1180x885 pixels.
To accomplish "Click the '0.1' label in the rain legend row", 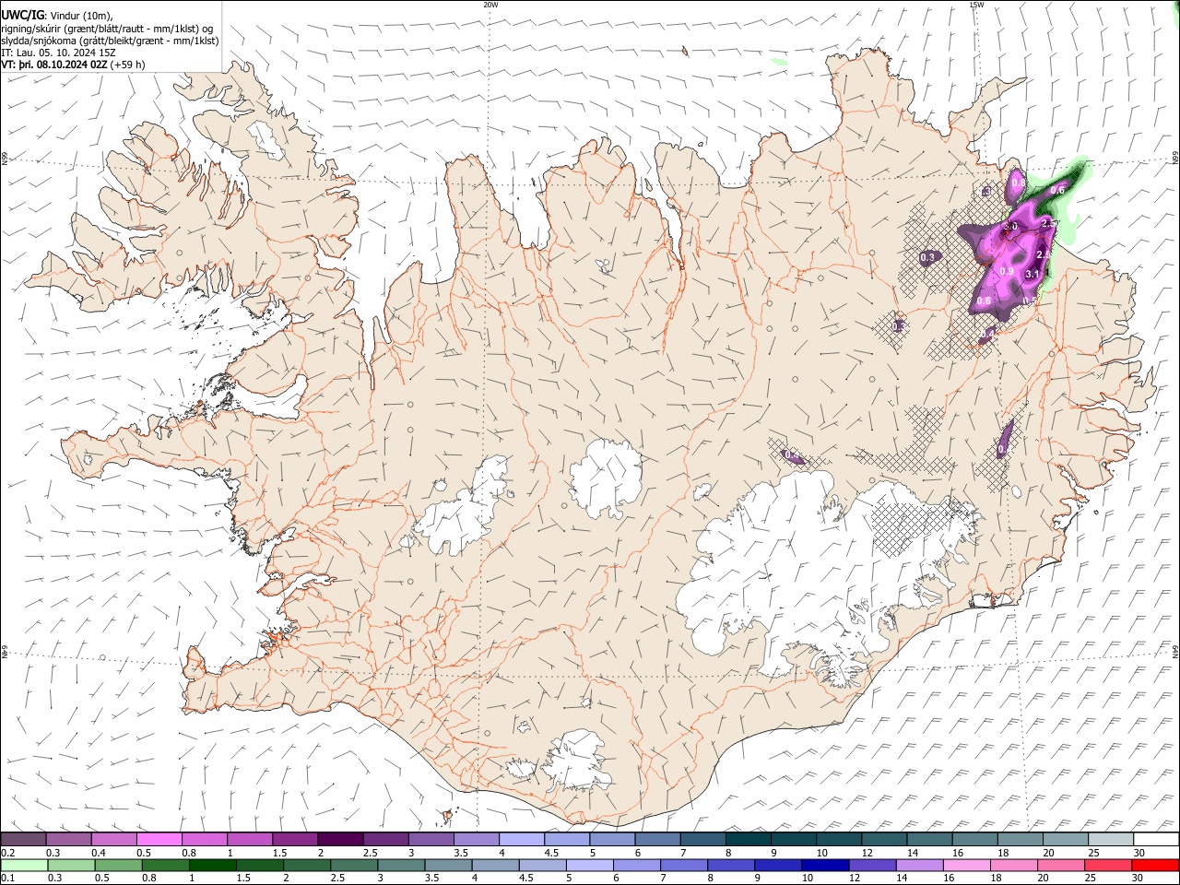I will (7, 879).
